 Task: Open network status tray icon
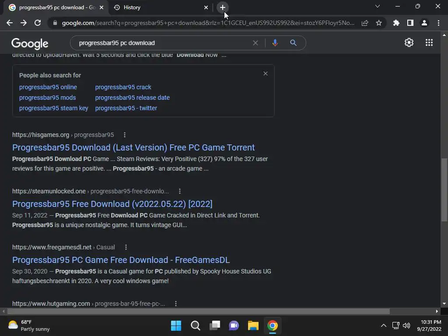pos(395,325)
